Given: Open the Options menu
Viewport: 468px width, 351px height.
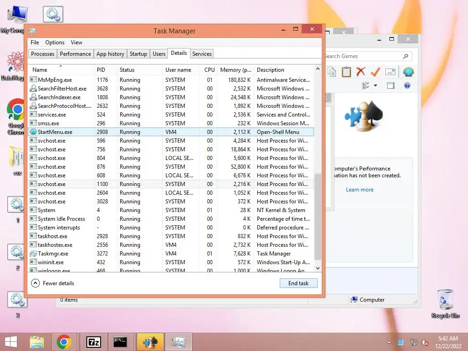Looking at the screenshot, I should (55, 43).
